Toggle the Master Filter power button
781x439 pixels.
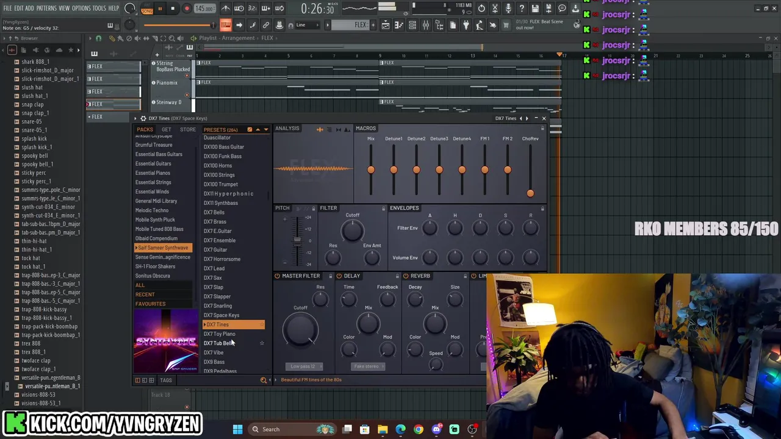(277, 276)
